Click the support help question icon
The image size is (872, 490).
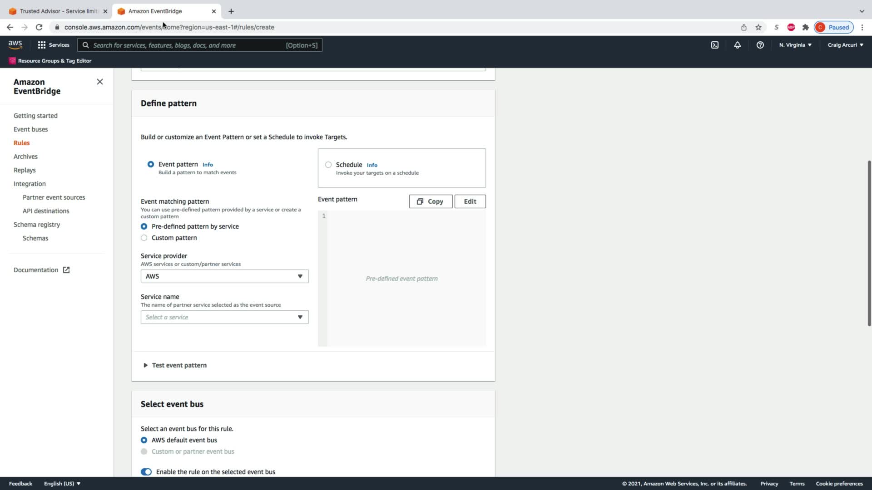click(x=760, y=45)
